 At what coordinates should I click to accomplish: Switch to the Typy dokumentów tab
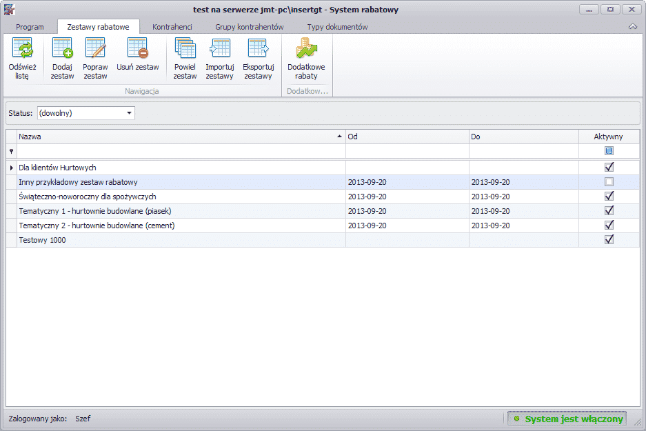(337, 27)
